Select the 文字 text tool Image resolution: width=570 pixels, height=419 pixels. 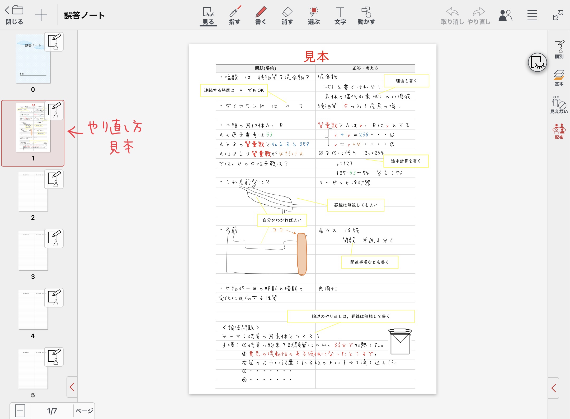[x=340, y=15]
